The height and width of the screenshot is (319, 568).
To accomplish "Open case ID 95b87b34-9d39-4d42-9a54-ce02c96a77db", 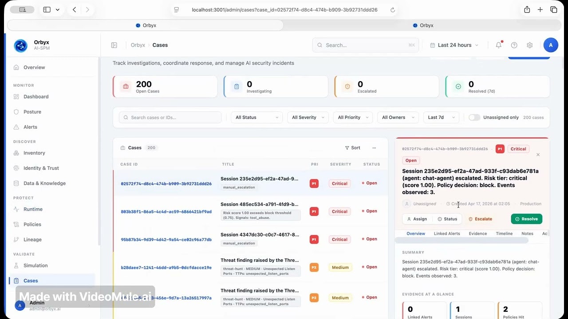I will click(x=166, y=240).
